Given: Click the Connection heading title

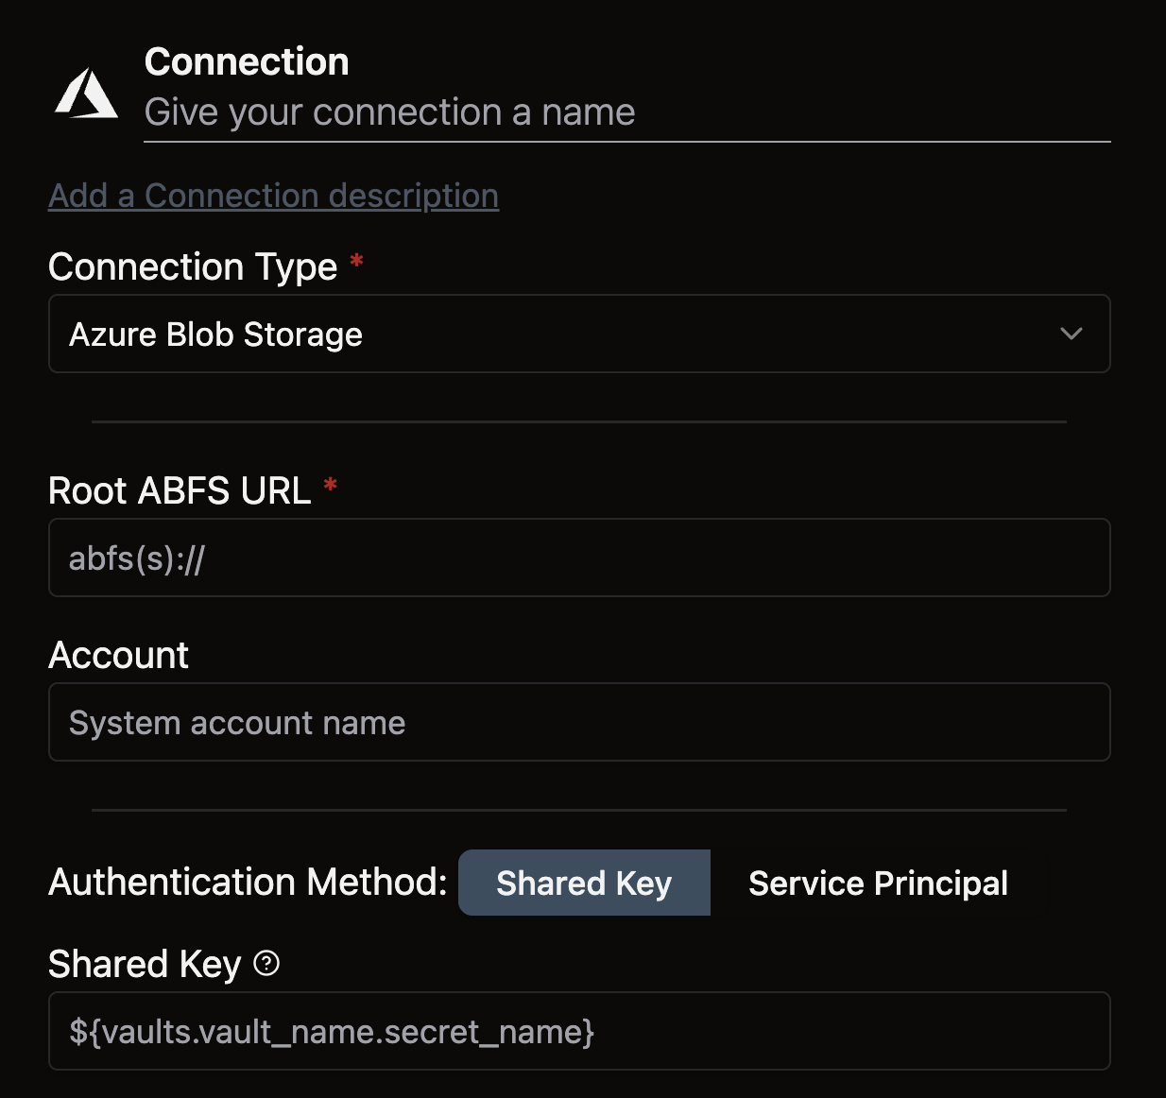Looking at the screenshot, I should pyautogui.click(x=247, y=61).
